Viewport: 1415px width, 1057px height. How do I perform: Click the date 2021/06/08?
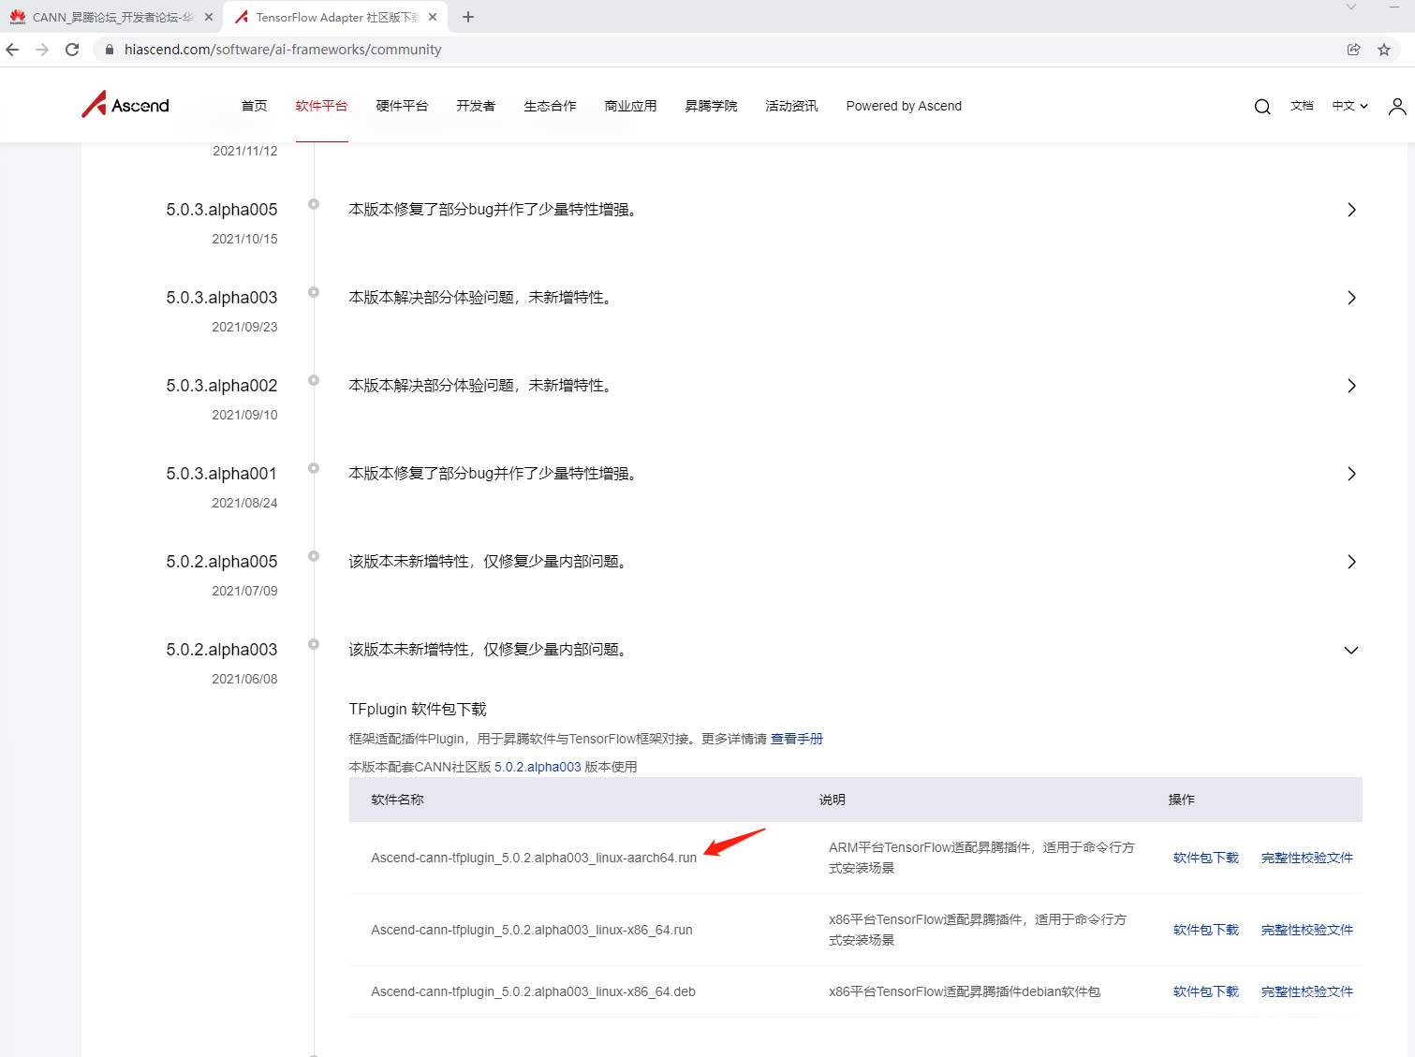pyautogui.click(x=244, y=679)
